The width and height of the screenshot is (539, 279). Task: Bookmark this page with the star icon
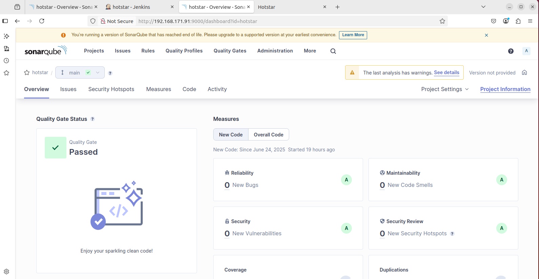pos(442,21)
